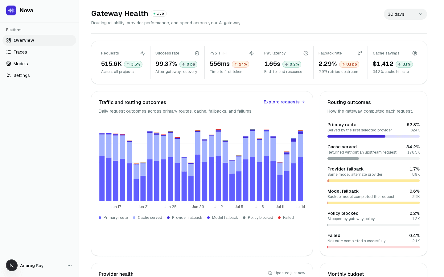Click the P95 latency clock icon
This screenshot has width=444, height=277.
[306, 53]
